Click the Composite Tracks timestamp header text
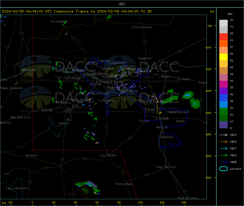This screenshot has height=206, width=244. pyautogui.click(x=76, y=11)
